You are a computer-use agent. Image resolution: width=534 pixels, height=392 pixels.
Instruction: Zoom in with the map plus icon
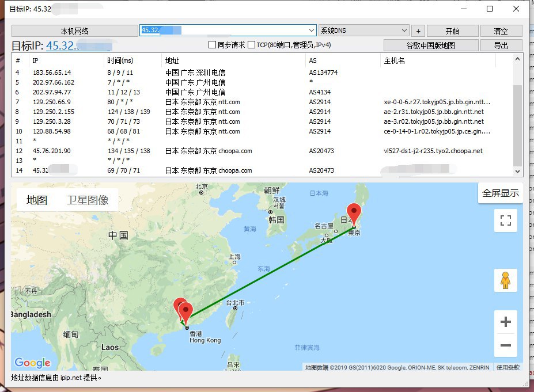tap(506, 322)
